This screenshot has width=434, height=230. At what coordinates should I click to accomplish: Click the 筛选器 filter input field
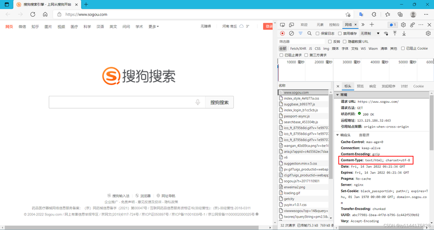(301, 42)
